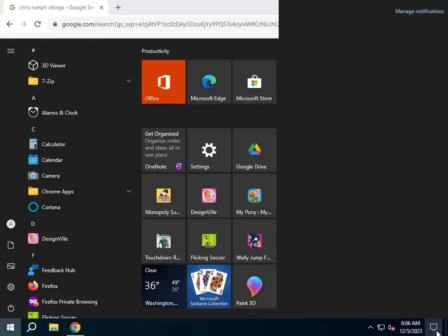448x336 pixels.
Task: Click Chrome's forward button
Action: coord(24,24)
